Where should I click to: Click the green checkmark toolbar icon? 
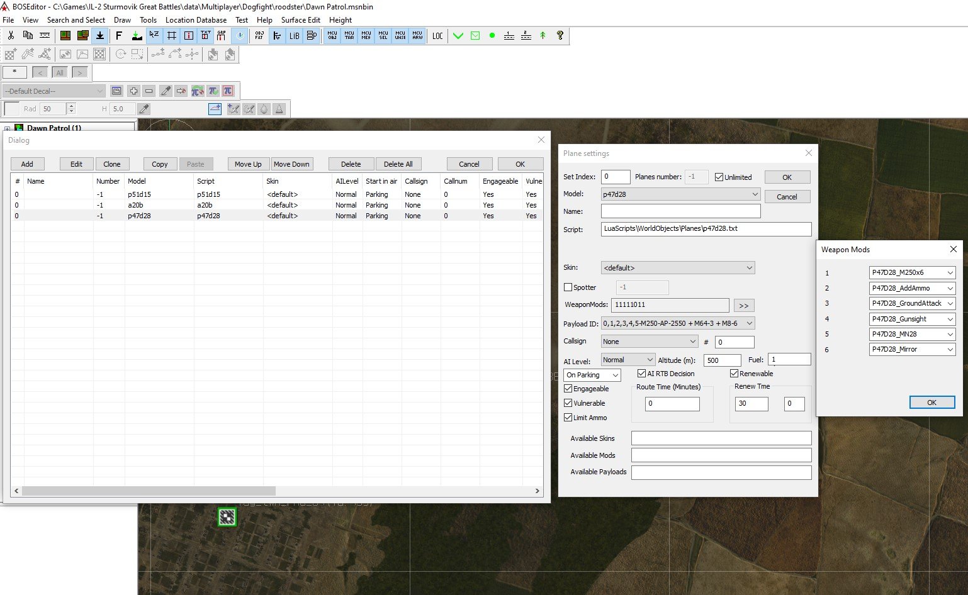coord(458,36)
